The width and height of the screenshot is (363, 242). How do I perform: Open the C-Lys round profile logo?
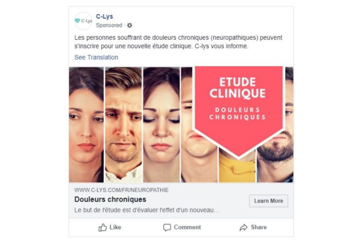[83, 21]
